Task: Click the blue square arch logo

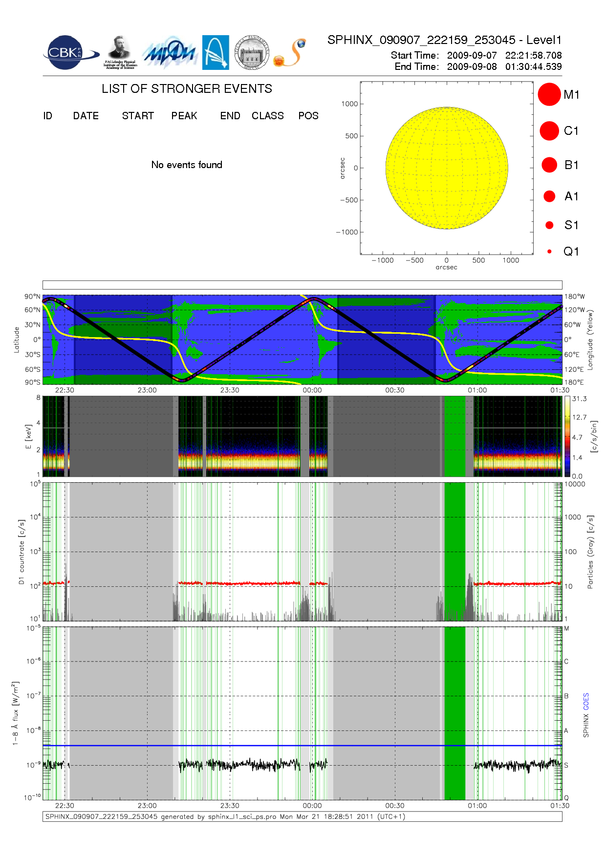Action: (x=216, y=53)
